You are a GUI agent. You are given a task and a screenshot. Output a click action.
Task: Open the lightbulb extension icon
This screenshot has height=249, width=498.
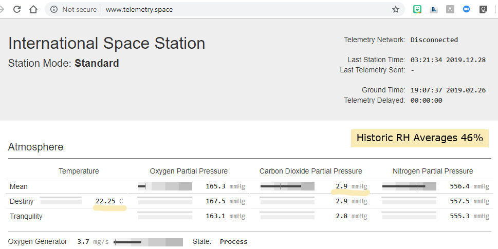[483, 10]
